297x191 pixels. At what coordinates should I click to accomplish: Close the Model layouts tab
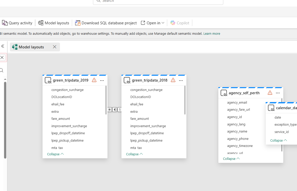[x=55, y=47]
